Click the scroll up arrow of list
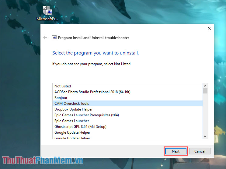Screen dimensions: 226x169 pos(205,86)
